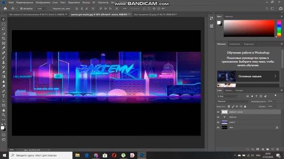The image size is (284, 159).
Task: Pick a hue on the vertical spectrum slider
Action: (x=279, y=28)
